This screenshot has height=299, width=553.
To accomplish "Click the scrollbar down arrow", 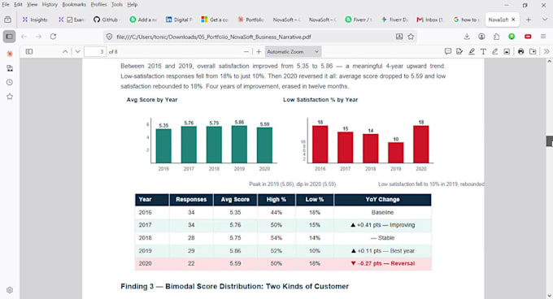I will [549, 296].
